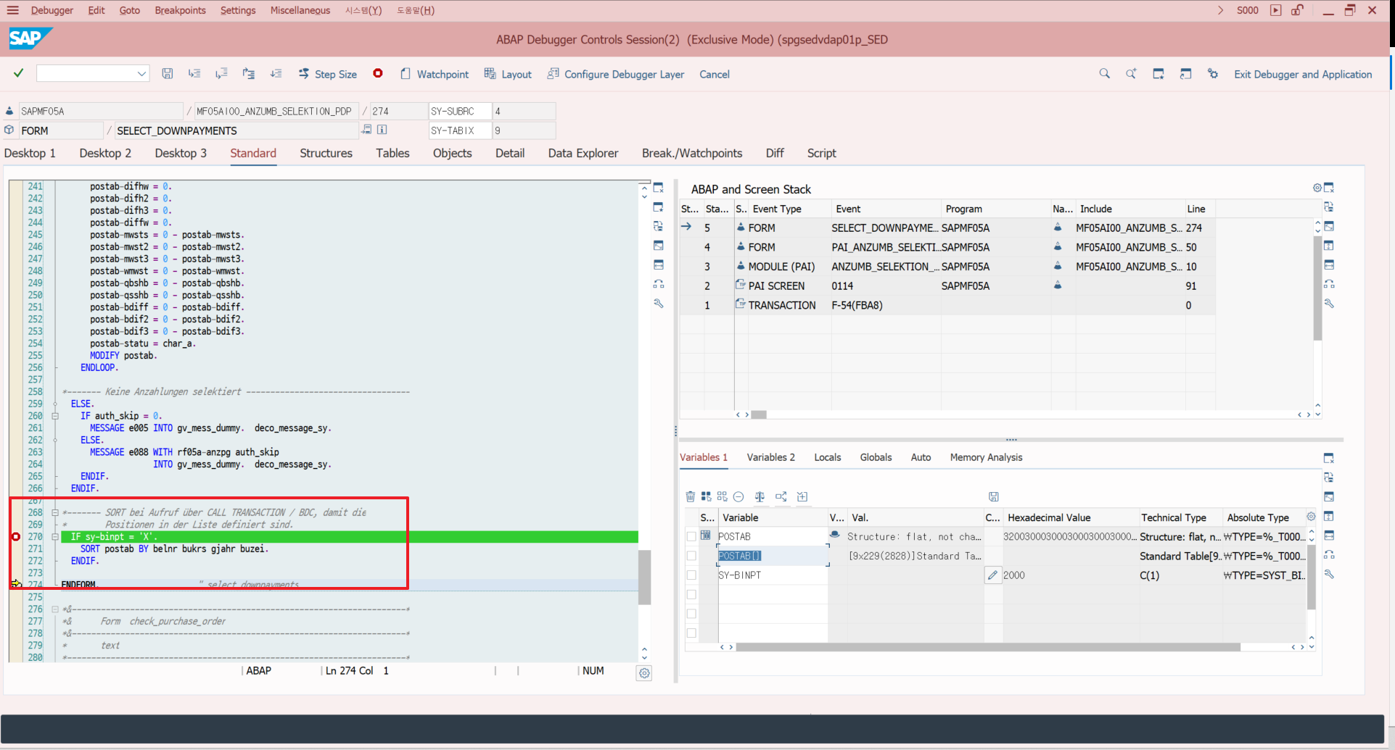The image size is (1395, 750).
Task: Toggle checkbox for POSTAB[] variable row
Action: coord(691,556)
